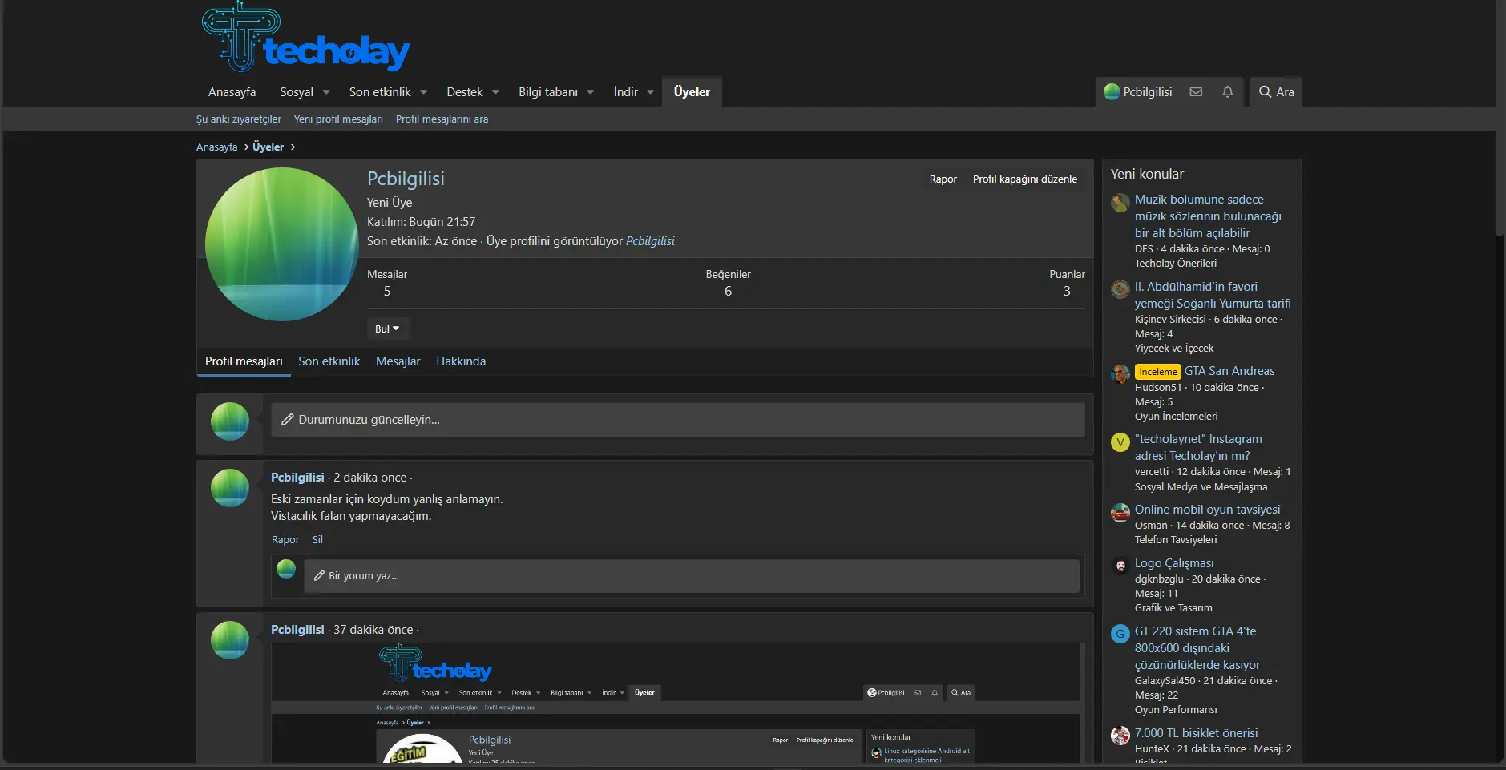Viewport: 1506px width, 770px height.
Task: Expand the Son etkinlik menu arrow
Action: click(x=424, y=92)
